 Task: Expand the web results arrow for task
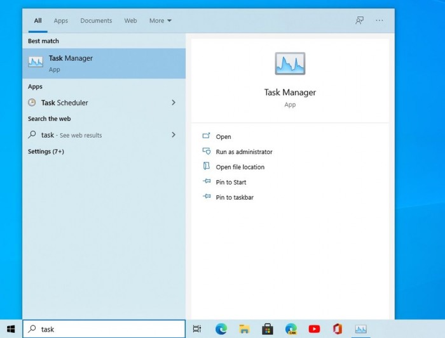coord(174,135)
